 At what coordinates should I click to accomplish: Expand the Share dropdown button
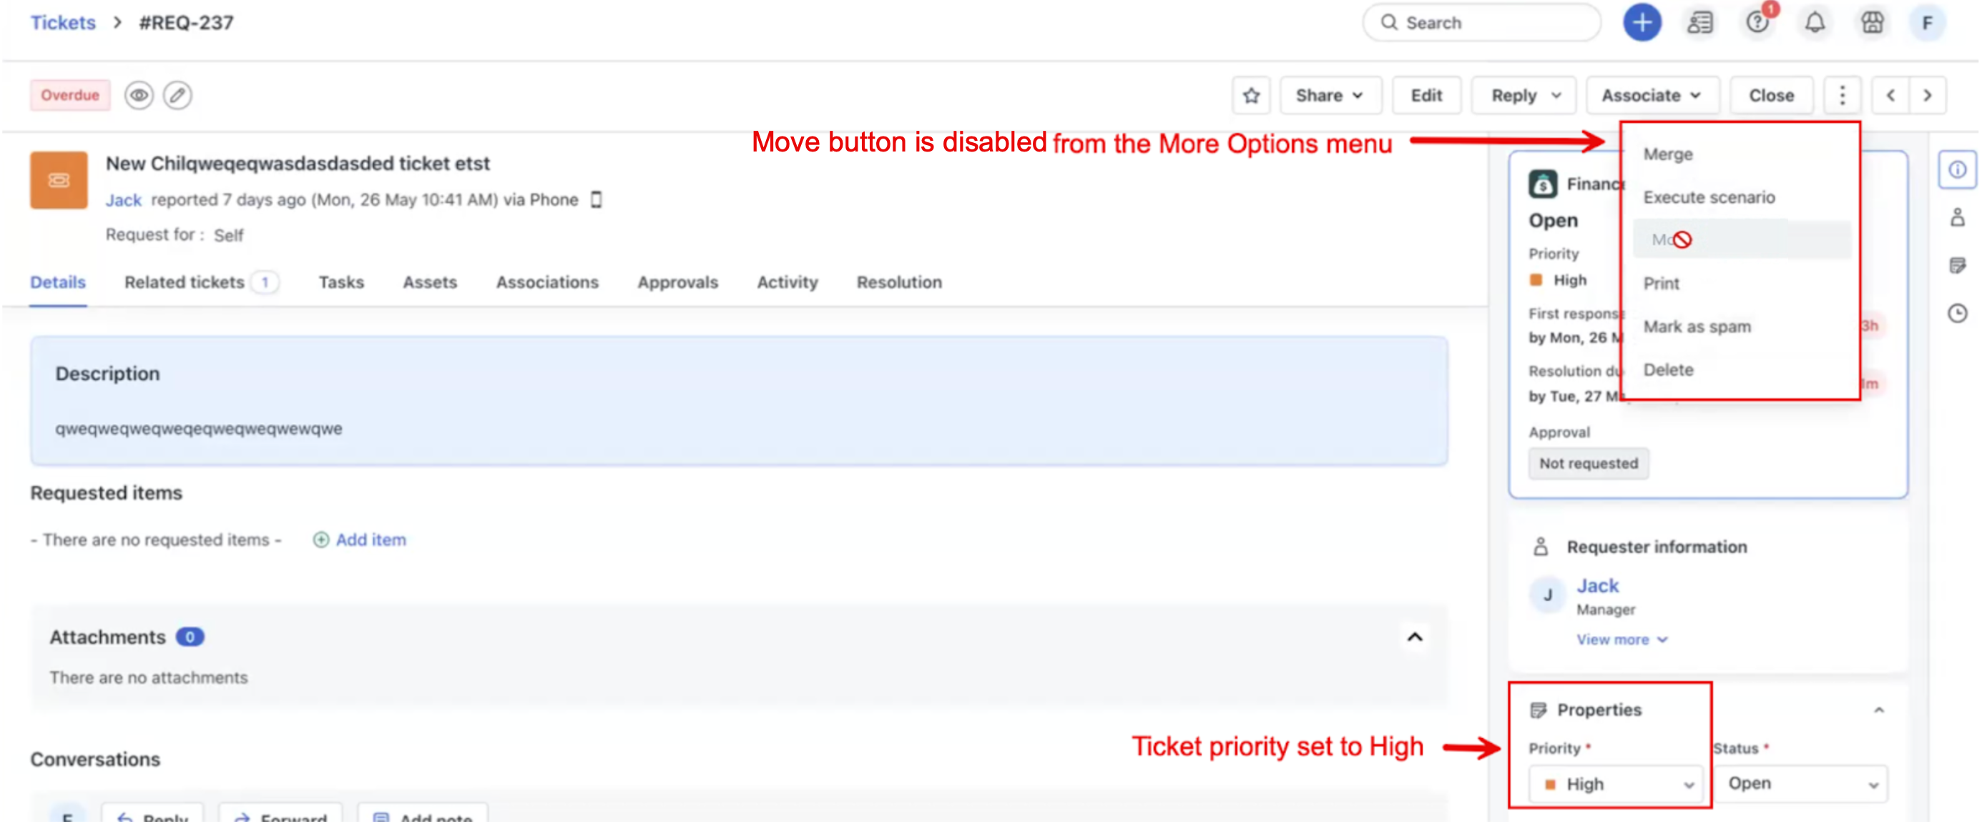(1329, 96)
